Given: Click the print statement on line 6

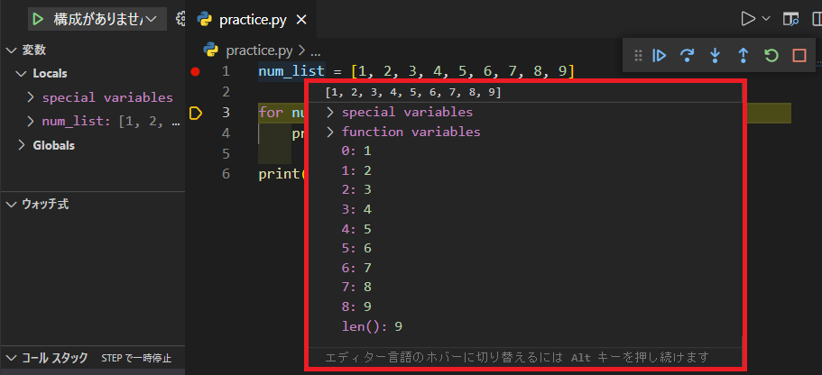Looking at the screenshot, I should point(282,174).
